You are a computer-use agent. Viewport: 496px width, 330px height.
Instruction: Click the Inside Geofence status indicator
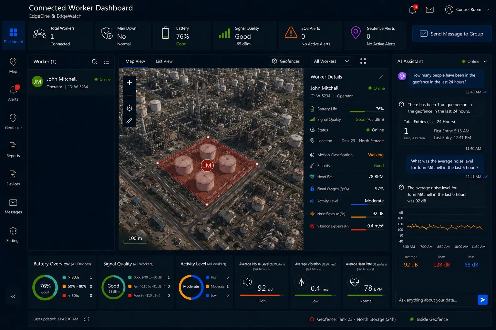(429, 319)
